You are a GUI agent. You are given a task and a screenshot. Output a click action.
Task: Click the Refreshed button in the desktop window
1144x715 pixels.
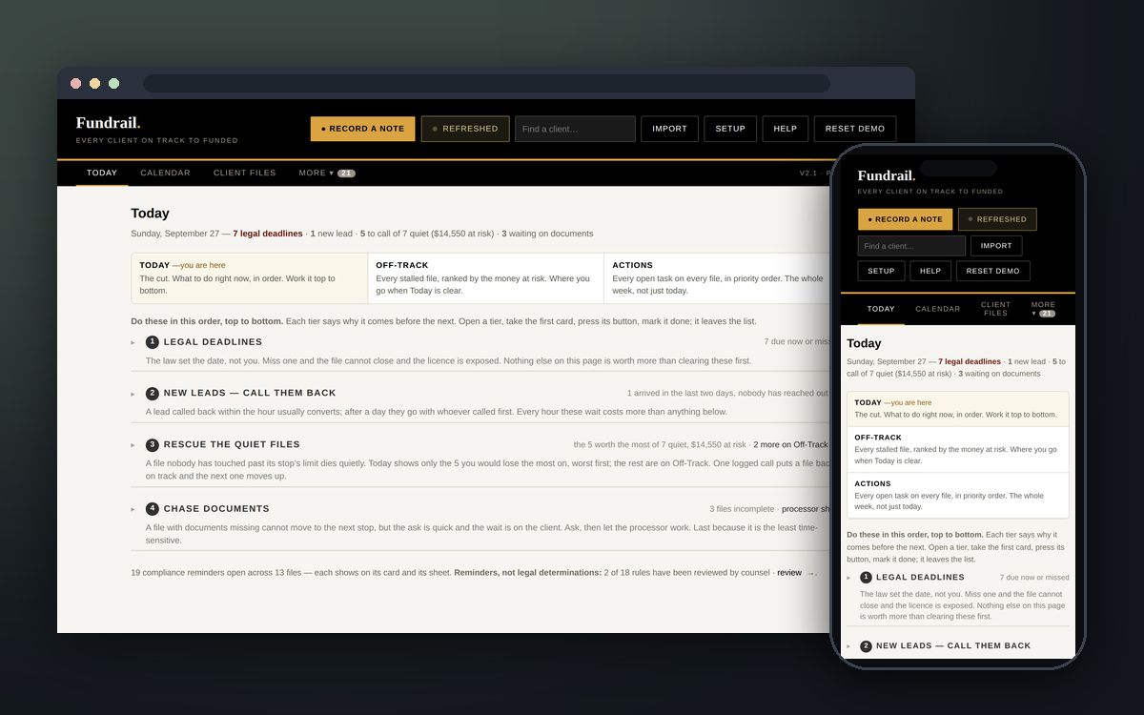coord(465,129)
